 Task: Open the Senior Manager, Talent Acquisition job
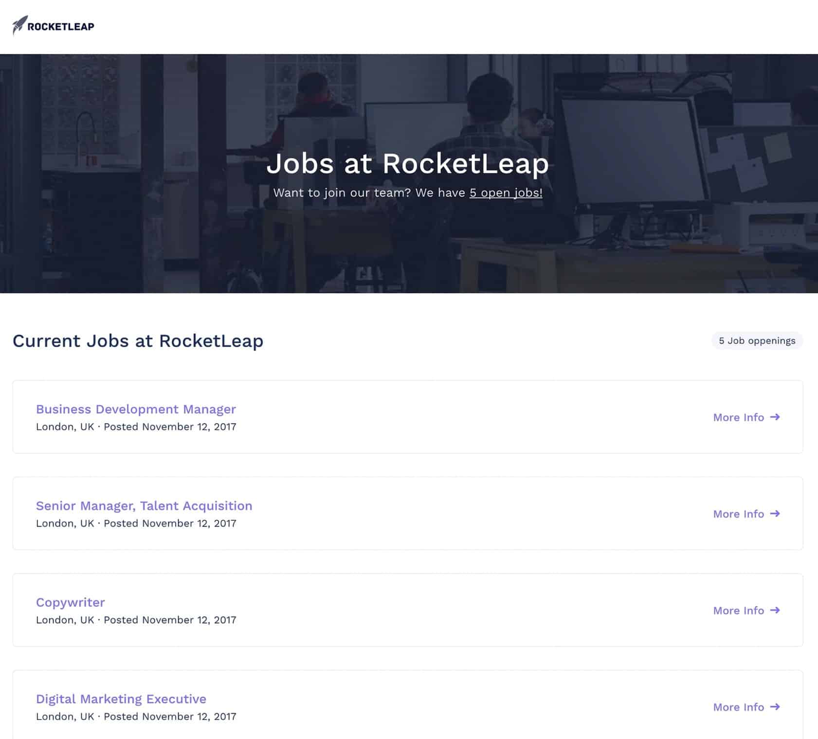(144, 506)
